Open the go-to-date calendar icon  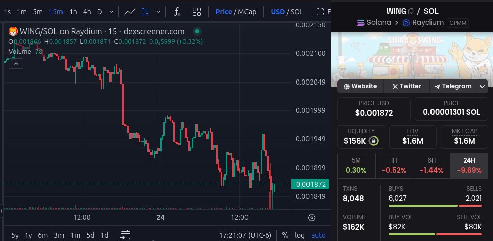click(126, 235)
